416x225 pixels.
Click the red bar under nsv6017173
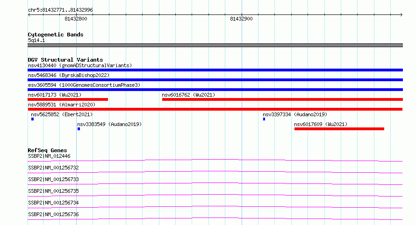point(68,99)
